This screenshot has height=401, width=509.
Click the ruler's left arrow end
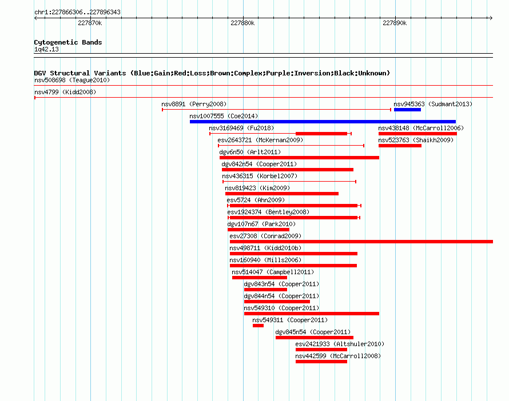pos(35,18)
